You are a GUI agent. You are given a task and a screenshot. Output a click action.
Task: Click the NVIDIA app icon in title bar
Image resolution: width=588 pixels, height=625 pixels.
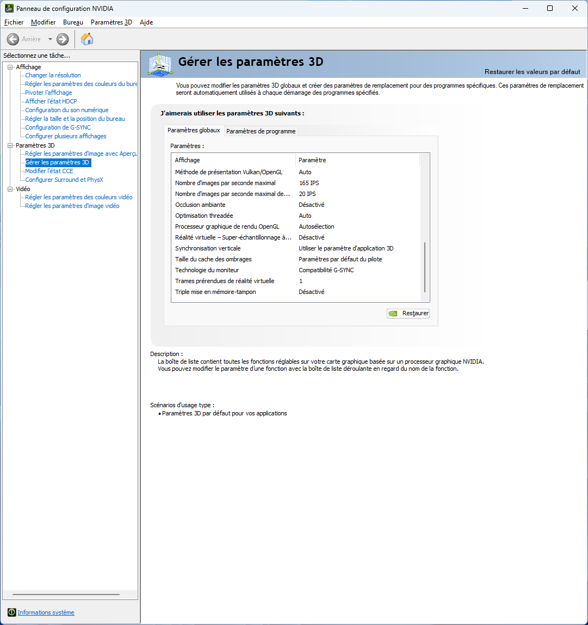(9, 8)
